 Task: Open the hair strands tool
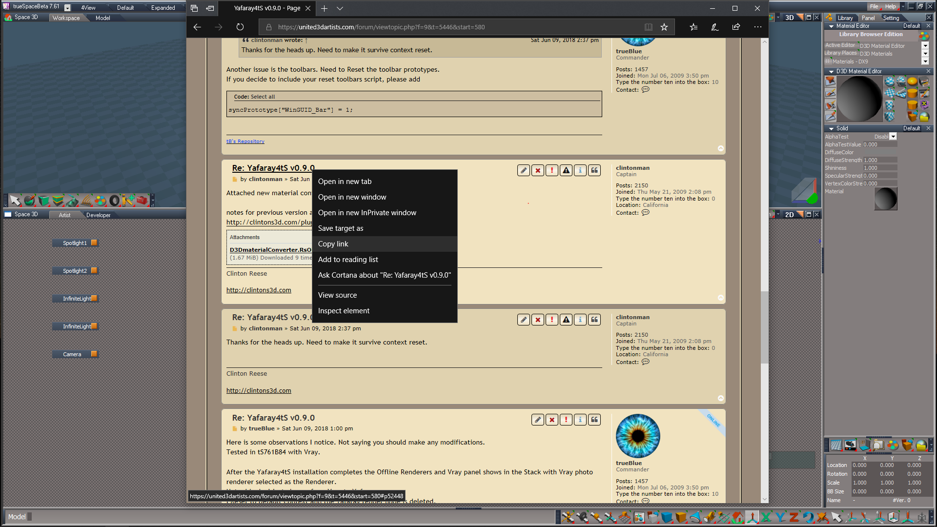(x=86, y=200)
